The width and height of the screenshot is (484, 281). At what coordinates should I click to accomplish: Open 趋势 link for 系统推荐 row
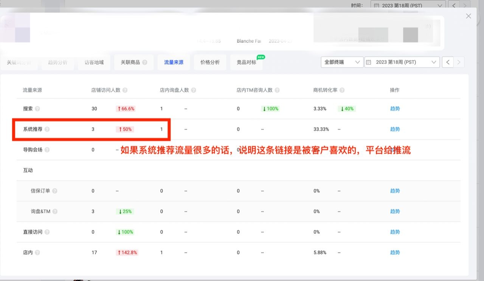[395, 129]
